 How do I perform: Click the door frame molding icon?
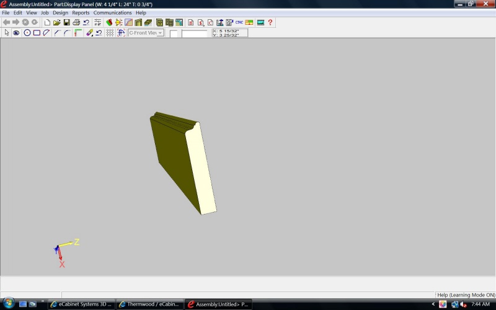(138, 22)
